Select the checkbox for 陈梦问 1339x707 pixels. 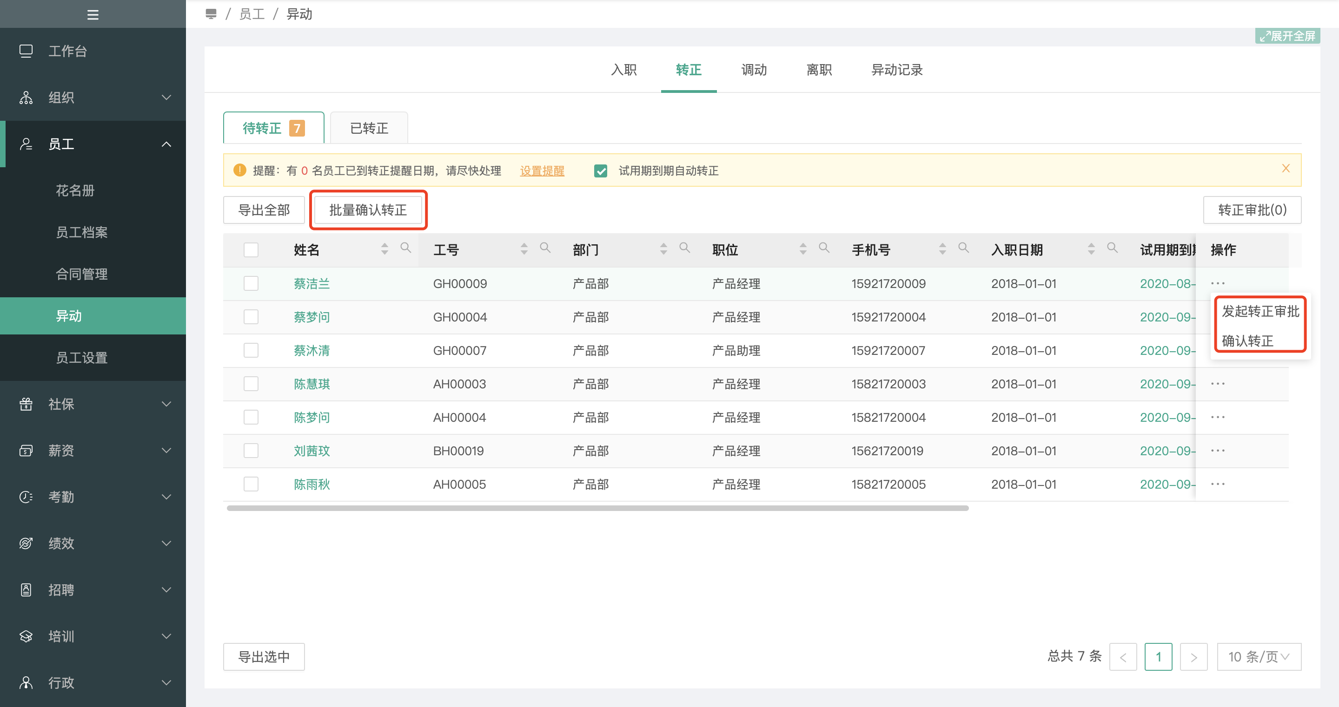tap(251, 417)
